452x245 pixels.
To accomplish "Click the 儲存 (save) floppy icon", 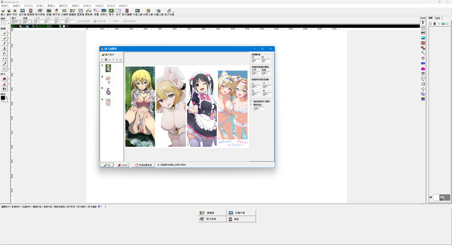I will tap(9, 12).
